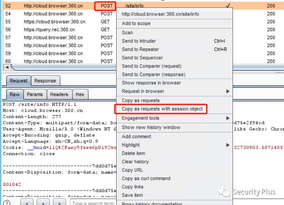Click the 'Accept-Encoding: gzip, deflate' line
The image size is (284, 205).
point(49,135)
